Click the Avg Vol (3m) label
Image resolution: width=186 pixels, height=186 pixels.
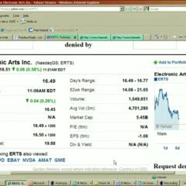(x=83, y=108)
